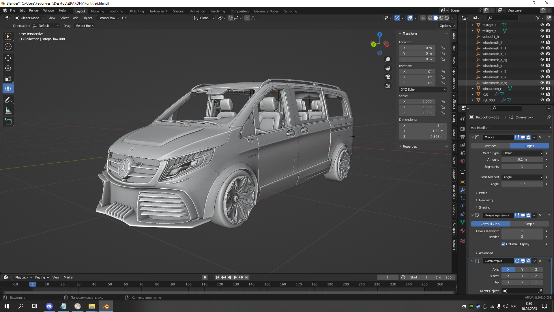Open World properties tab icon
This screenshot has height=312, width=554.
coord(463,161)
